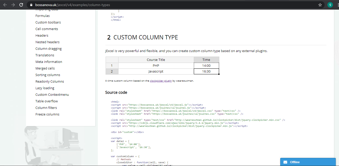Select the PHP cell in the Course Title column
339x166 pixels.
[156, 65]
